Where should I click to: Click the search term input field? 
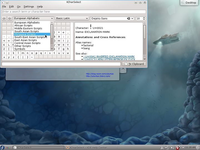click(74, 12)
